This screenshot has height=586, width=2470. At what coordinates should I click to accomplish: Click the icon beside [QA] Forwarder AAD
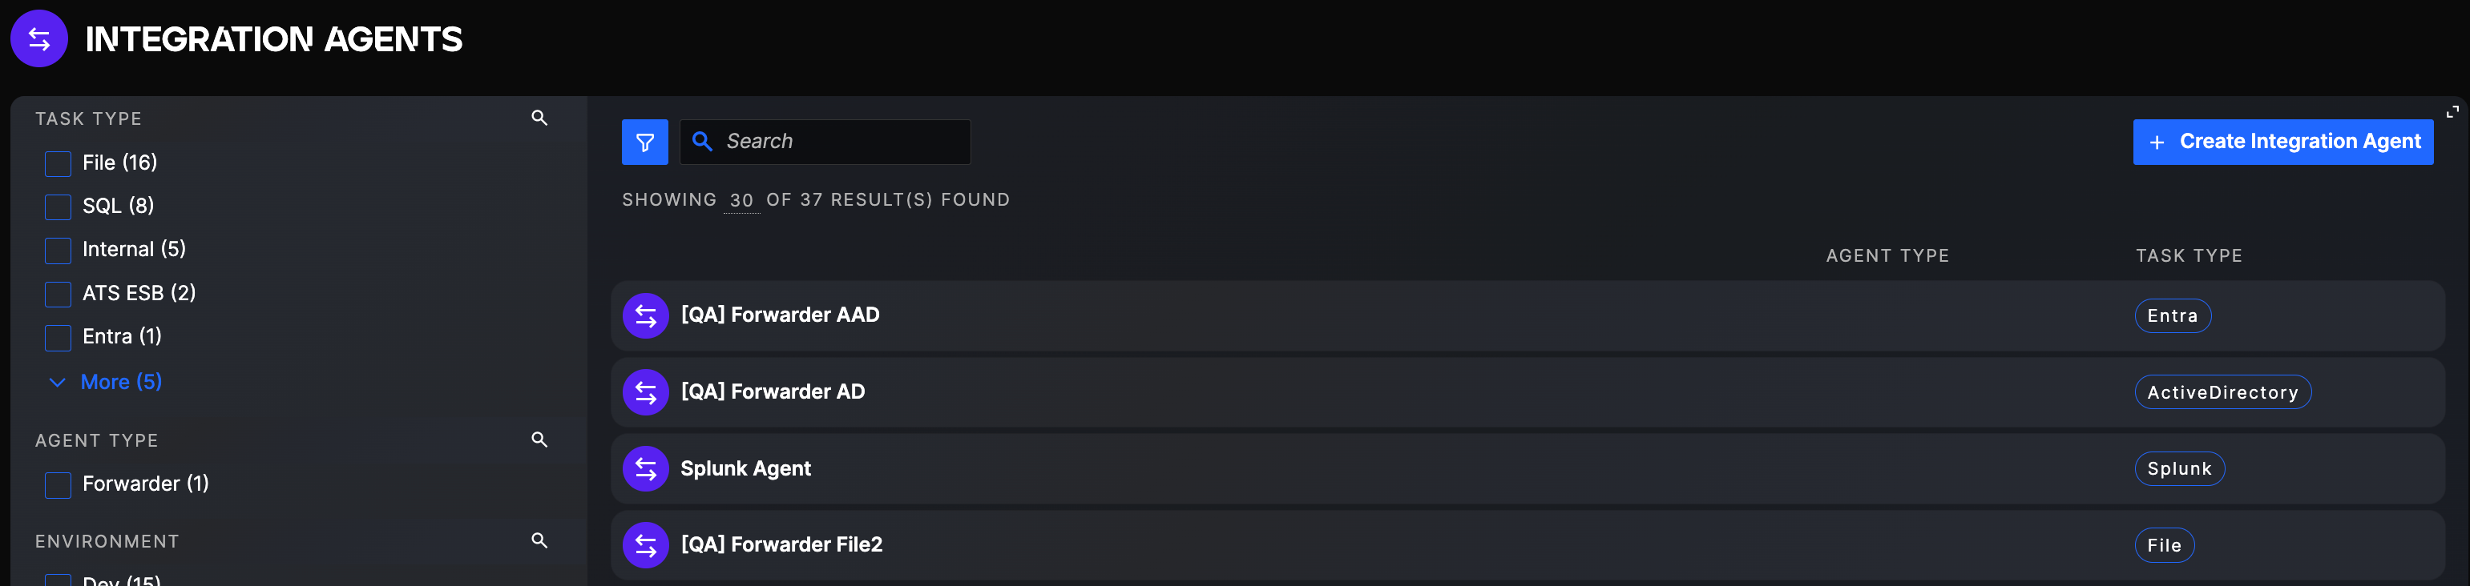(x=645, y=315)
